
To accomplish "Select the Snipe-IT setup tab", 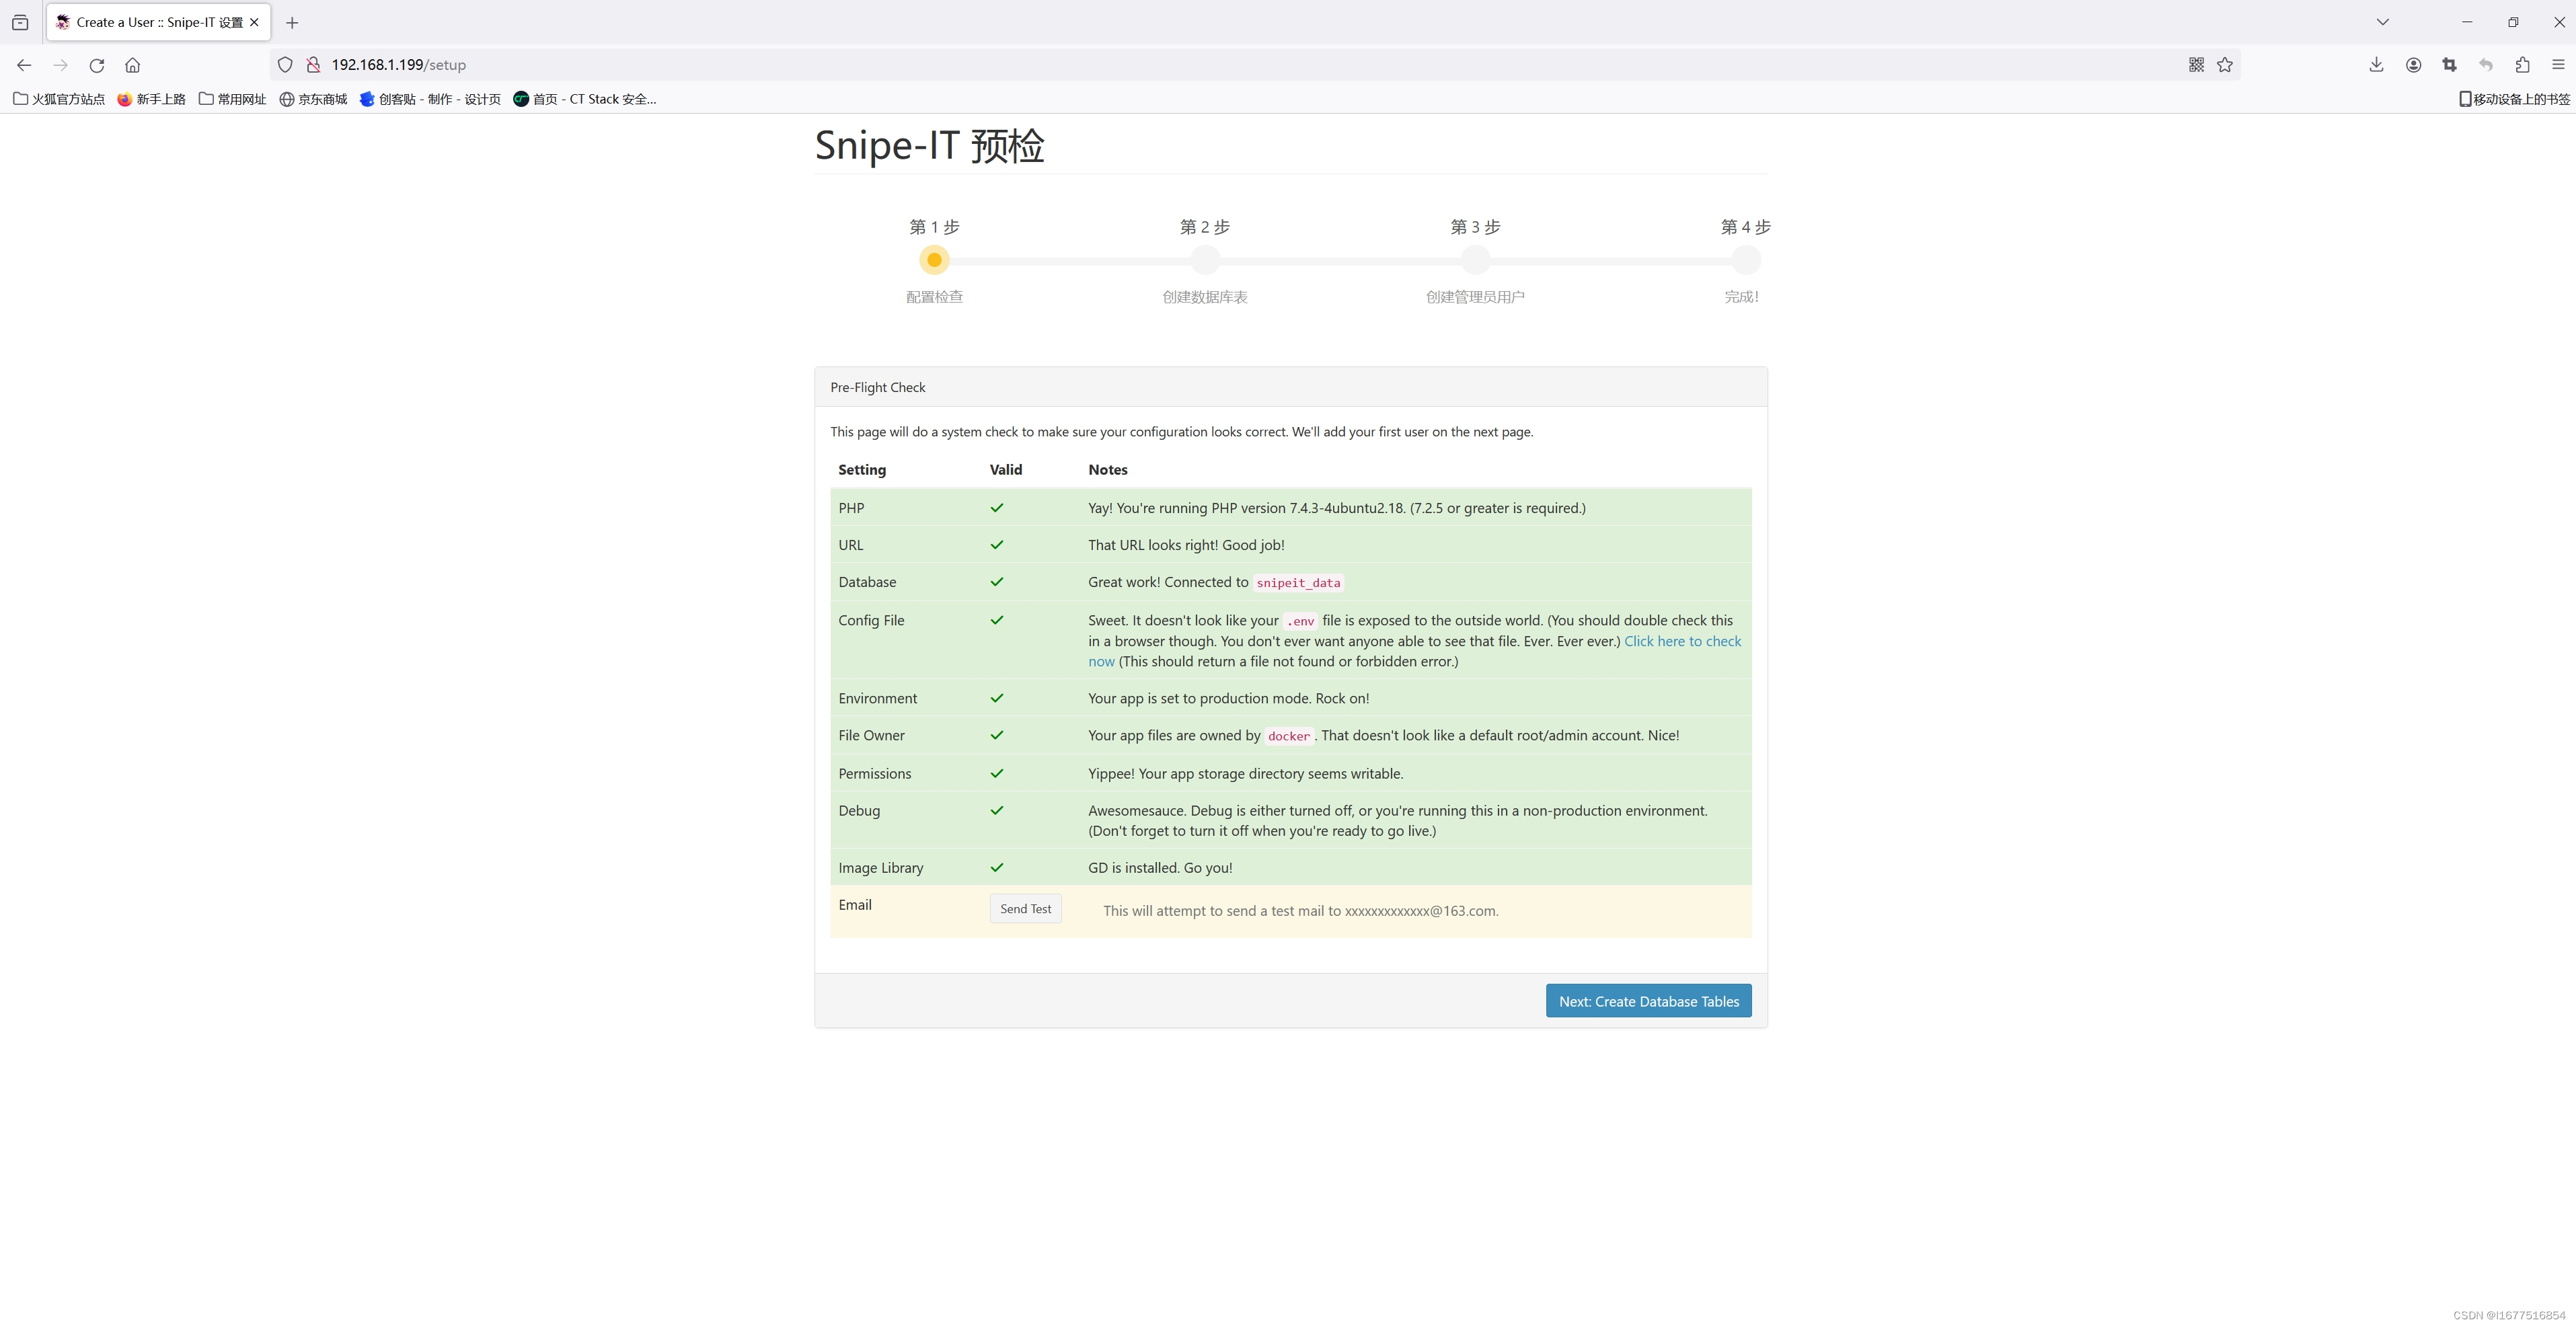I will click(x=150, y=22).
